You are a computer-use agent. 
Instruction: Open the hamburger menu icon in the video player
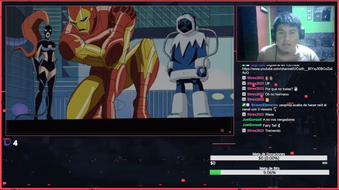pos(222,130)
